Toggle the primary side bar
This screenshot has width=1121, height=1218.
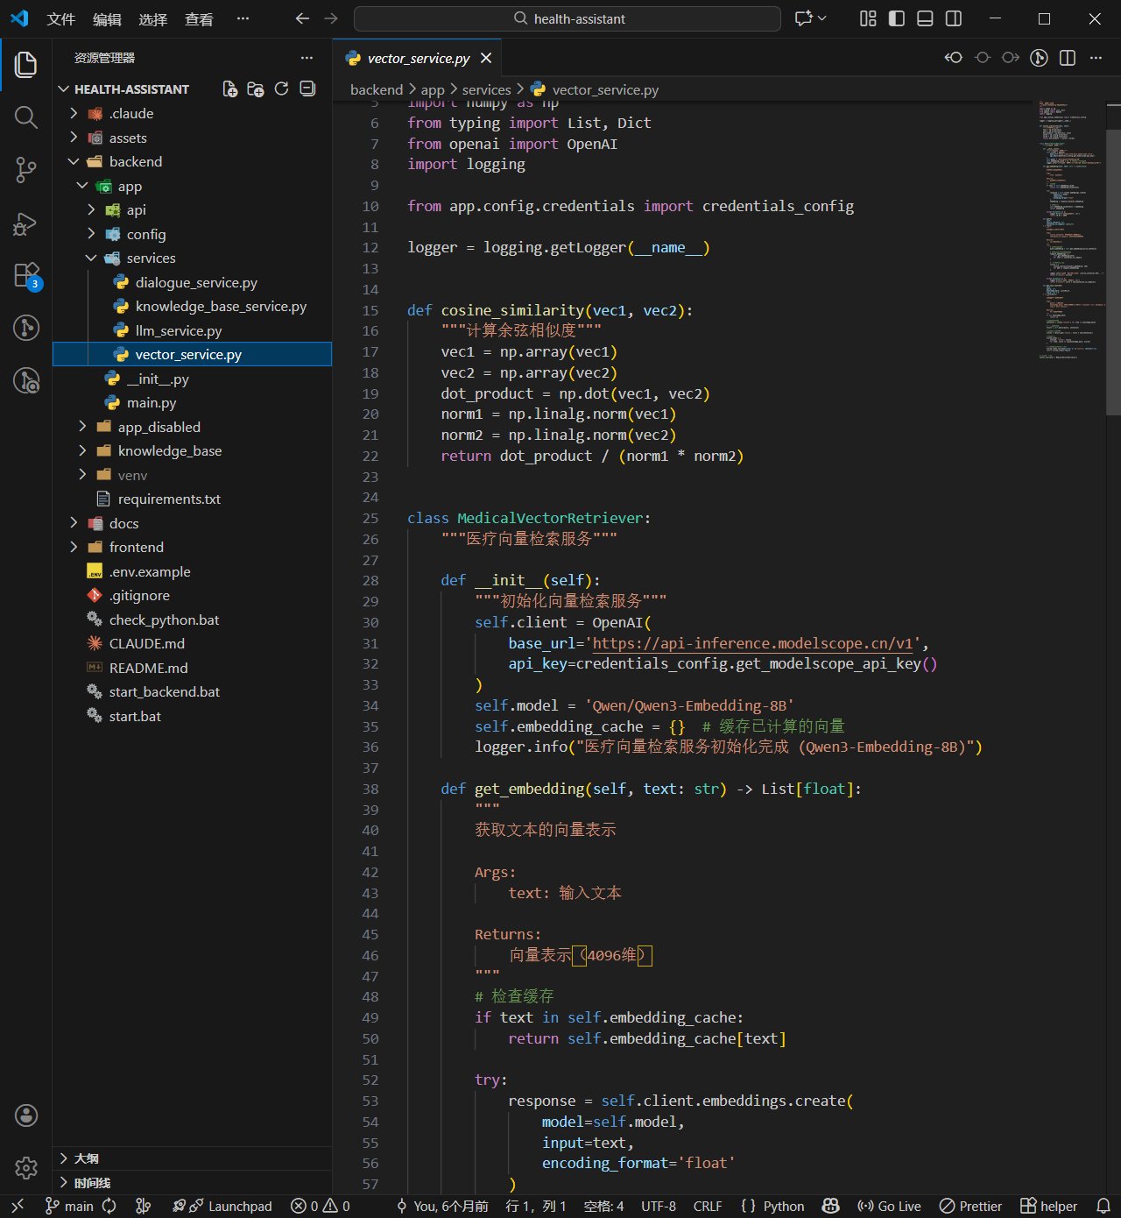(x=897, y=18)
